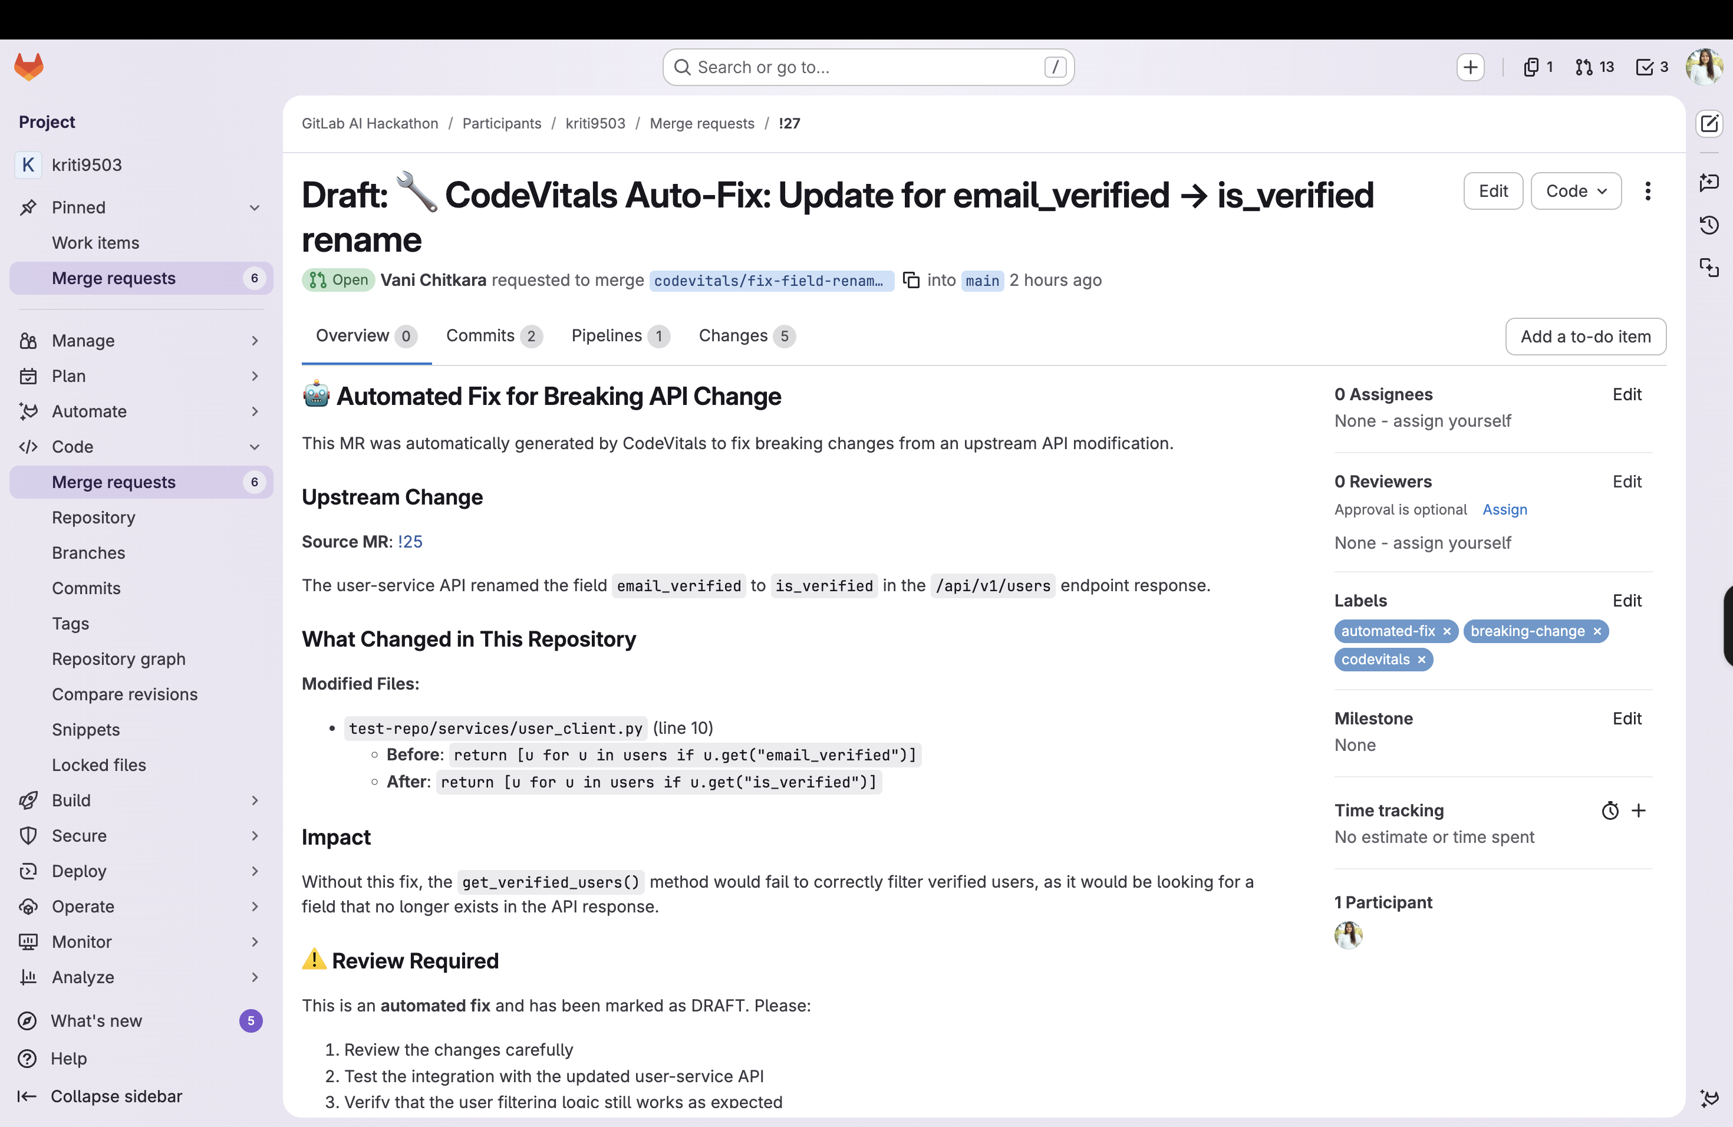Screen dimensions: 1733x1127
Task: Open merge request actions kebab menu
Action: (1648, 192)
